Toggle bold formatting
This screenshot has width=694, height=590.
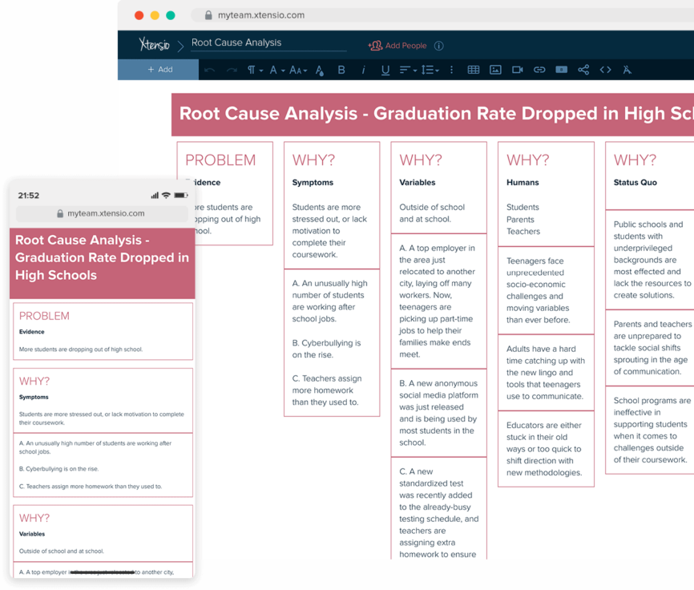341,70
